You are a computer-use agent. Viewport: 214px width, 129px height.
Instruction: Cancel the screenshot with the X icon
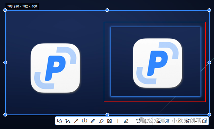click(179, 121)
